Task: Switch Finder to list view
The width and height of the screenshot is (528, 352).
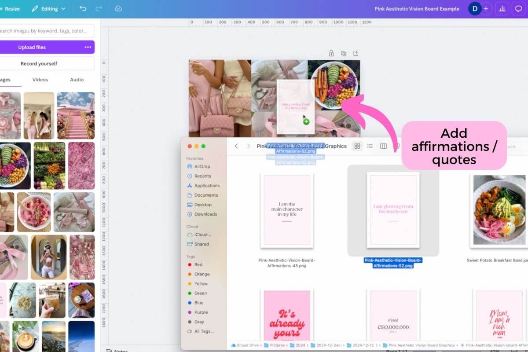Action: (x=370, y=146)
